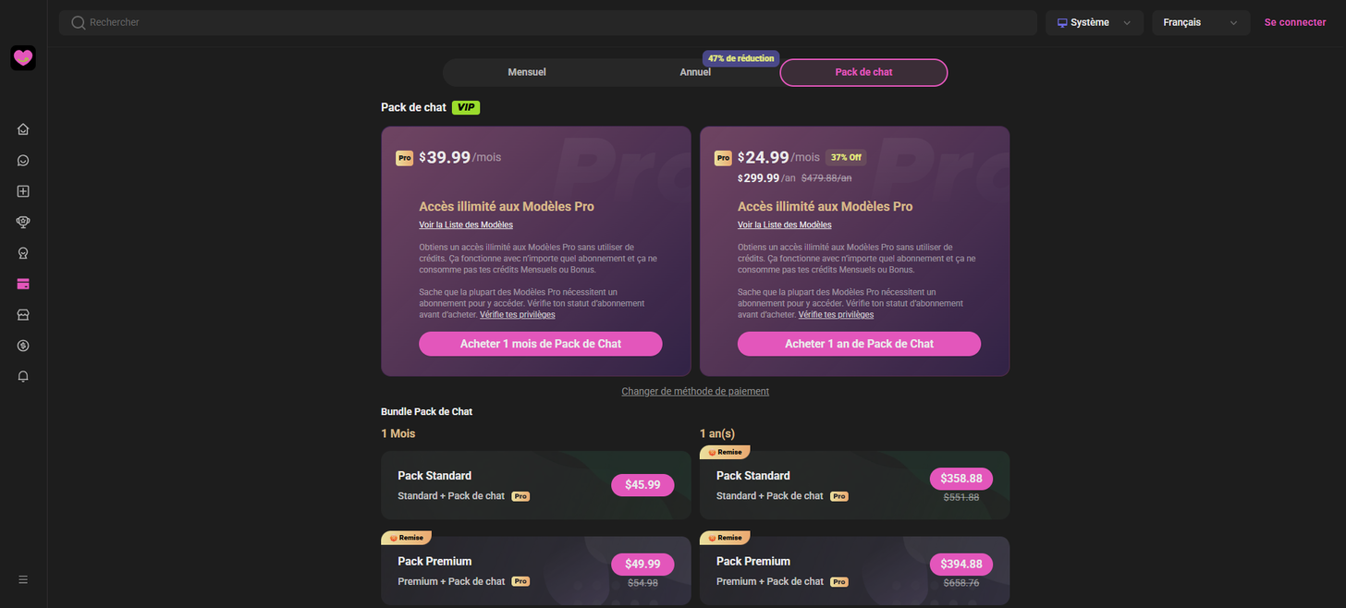Focus the Rechercher search field
The height and width of the screenshot is (608, 1346).
(548, 22)
